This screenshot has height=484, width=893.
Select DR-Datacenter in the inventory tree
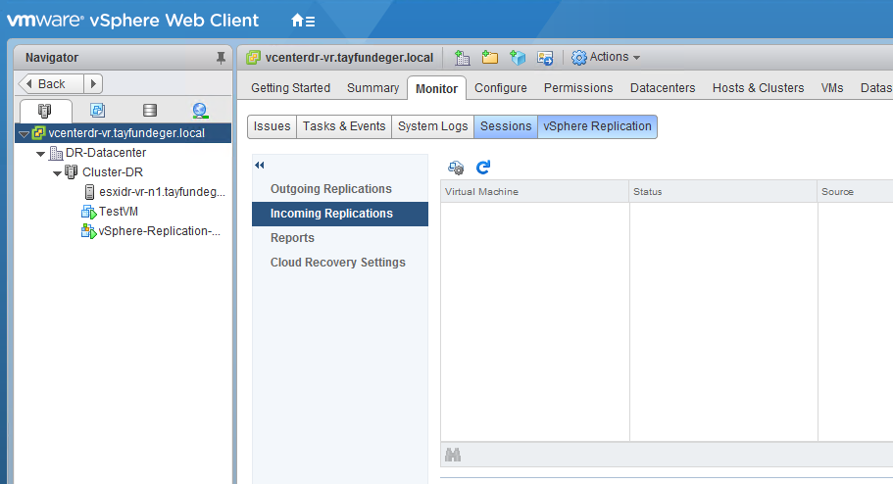point(106,153)
